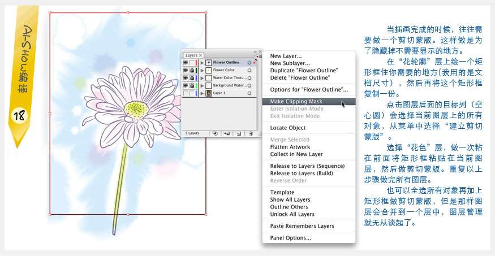This screenshot has height=256, width=495.
Task: Expand the Background Water layer
Action: (202, 86)
